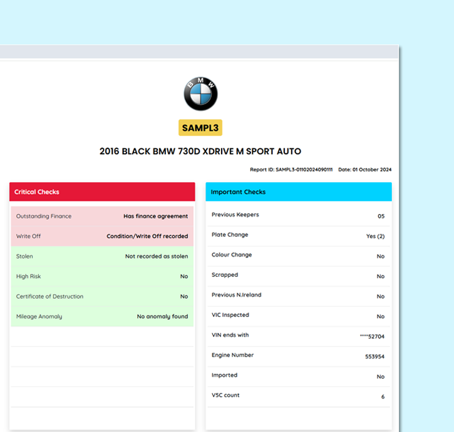Viewport: 454px width, 432px height.
Task: Click the No value for Scrapped
Action: (381, 277)
